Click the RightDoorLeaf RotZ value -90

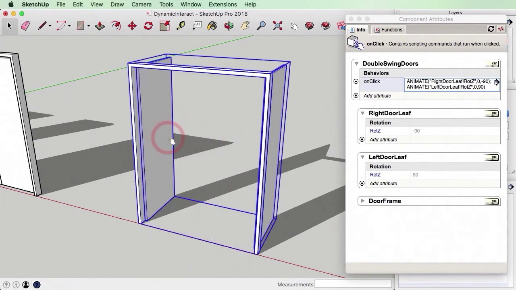click(x=416, y=131)
